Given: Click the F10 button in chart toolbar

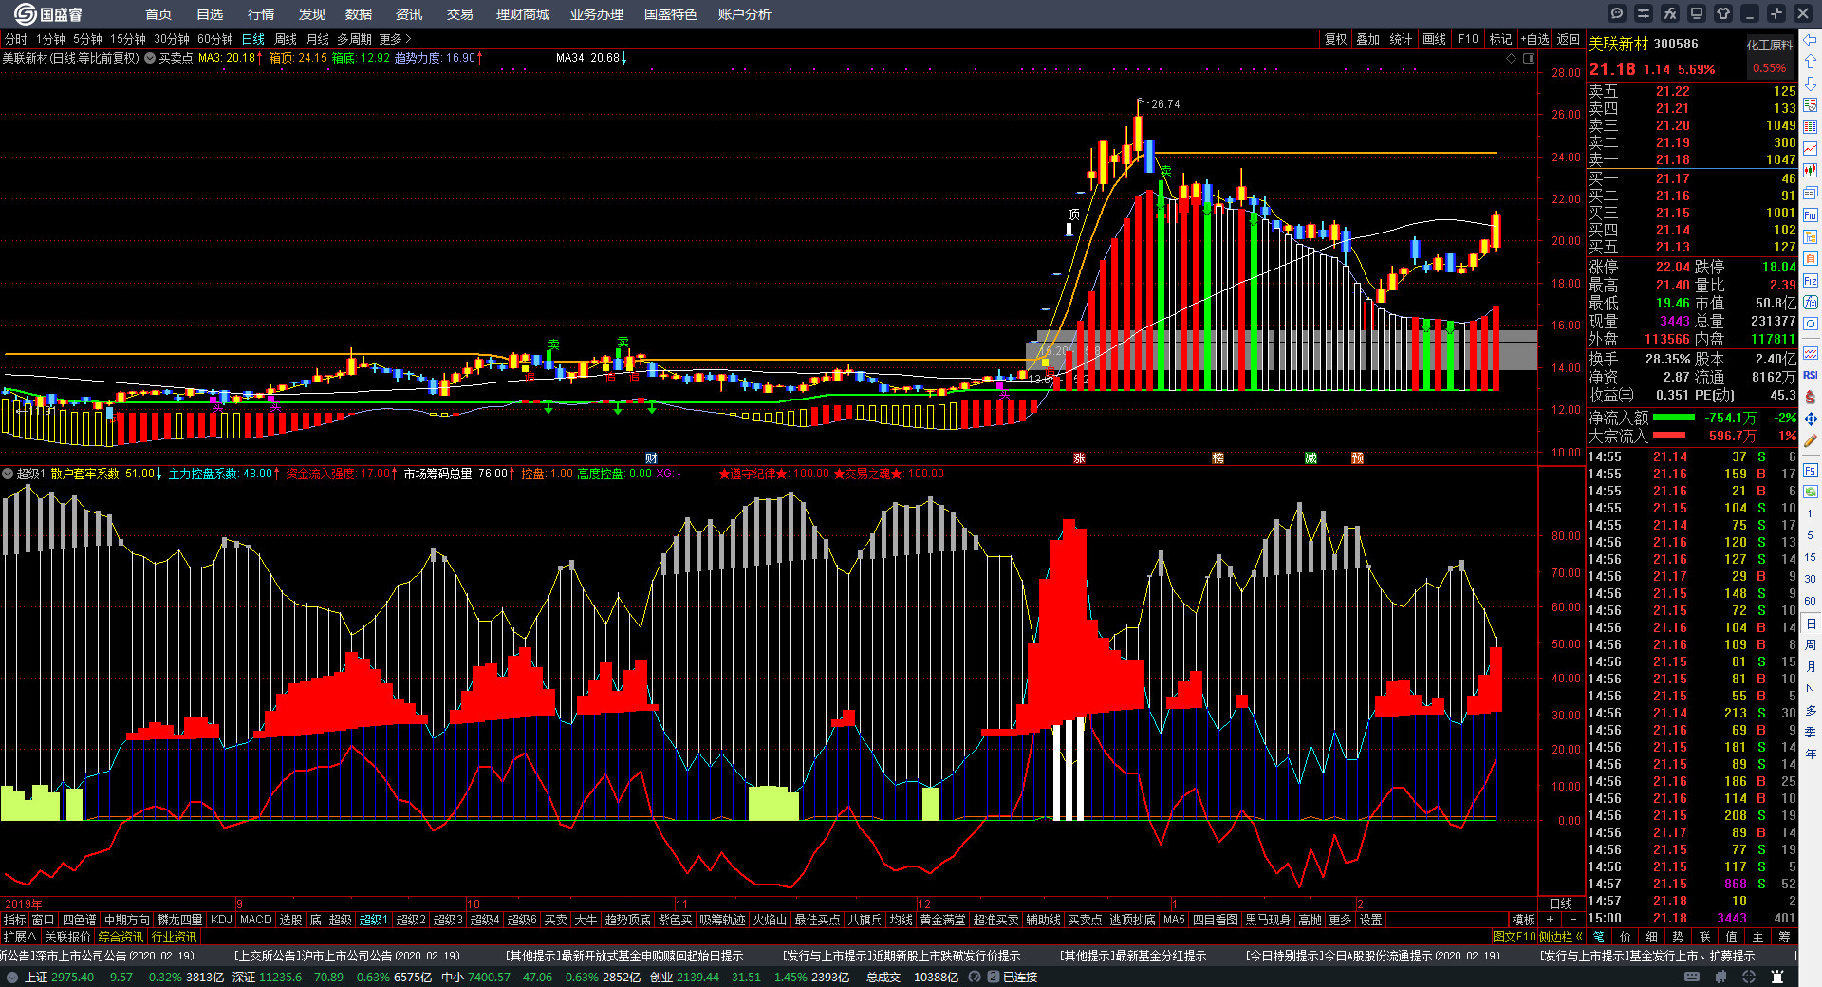Looking at the screenshot, I should [x=1468, y=39].
